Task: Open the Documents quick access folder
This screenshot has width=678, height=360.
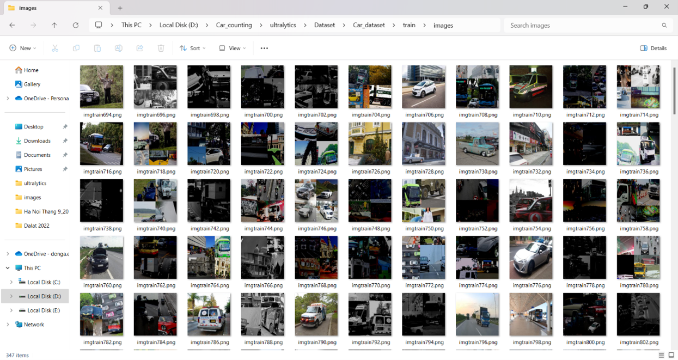Action: point(36,155)
